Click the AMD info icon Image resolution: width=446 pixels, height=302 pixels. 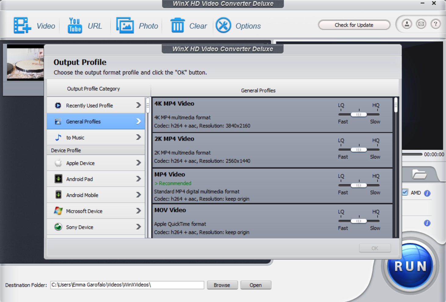click(x=427, y=193)
